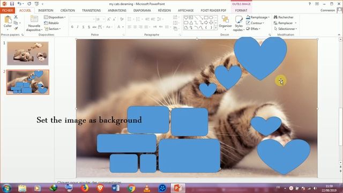
Task: Open Word from the taskbar
Action: click(116, 188)
